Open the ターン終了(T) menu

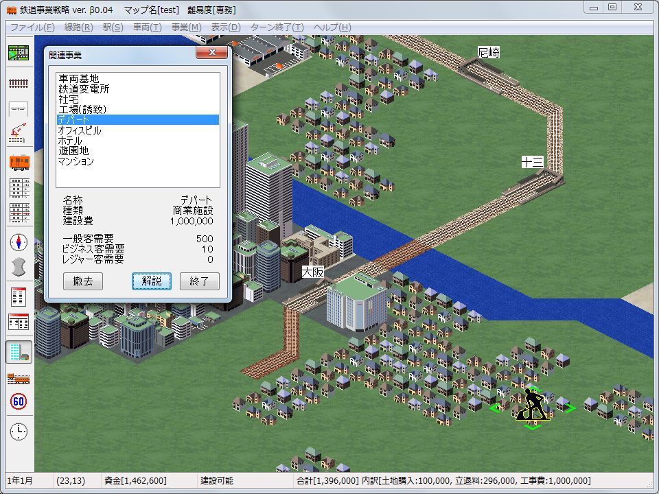pos(276,27)
